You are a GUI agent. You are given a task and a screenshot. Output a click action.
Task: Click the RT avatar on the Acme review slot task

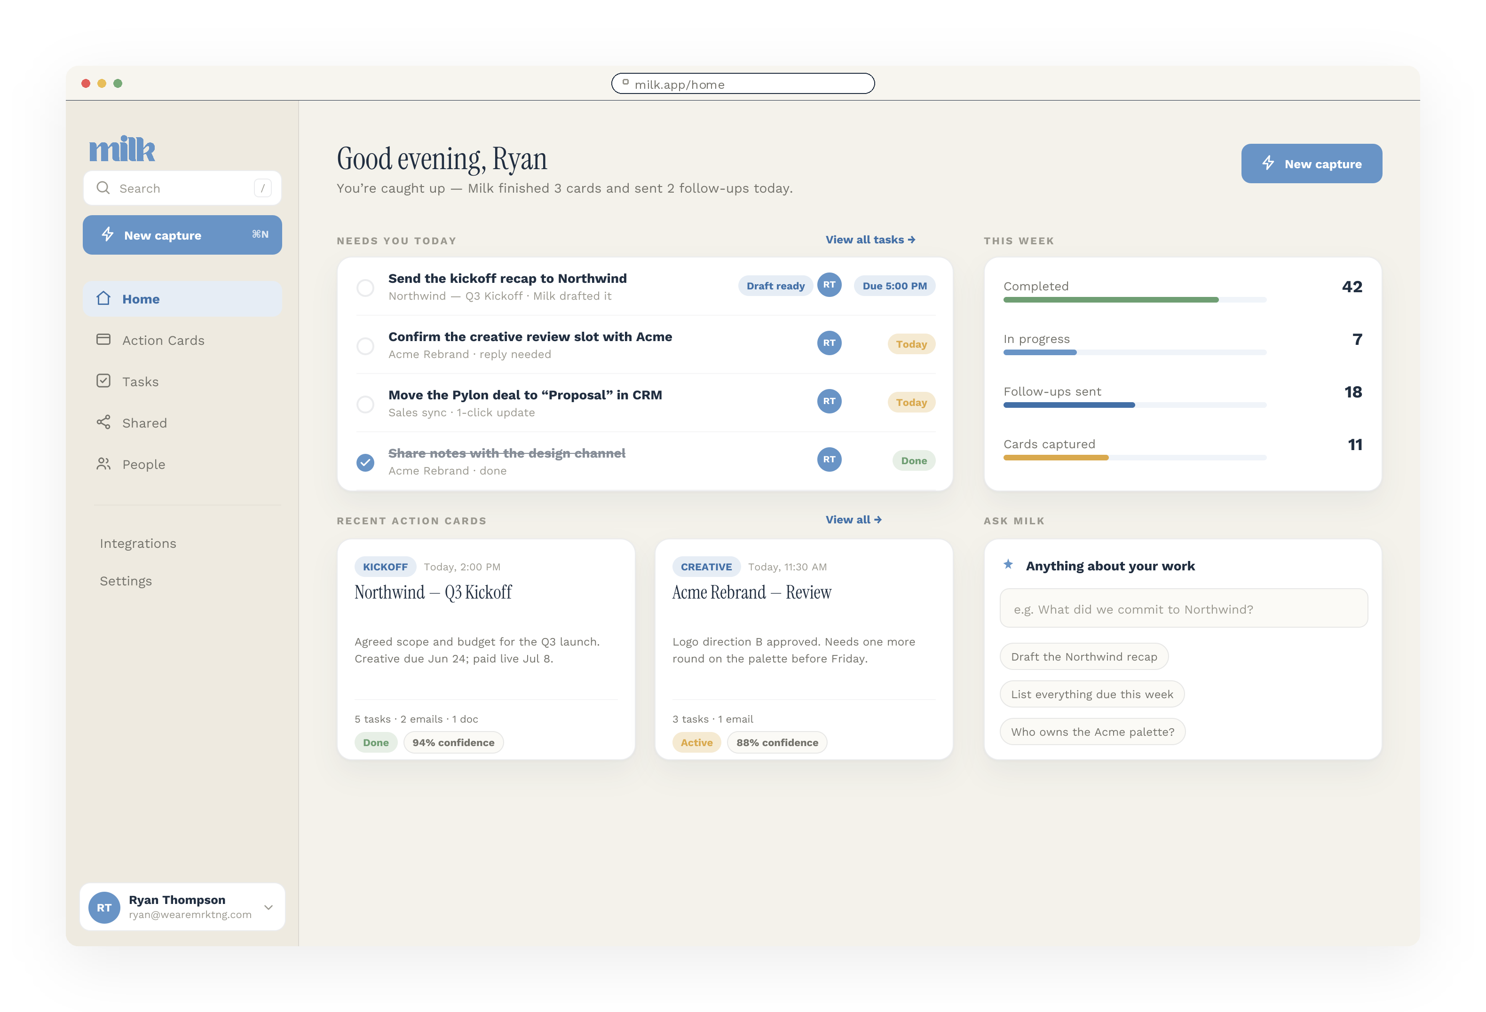[x=830, y=343]
